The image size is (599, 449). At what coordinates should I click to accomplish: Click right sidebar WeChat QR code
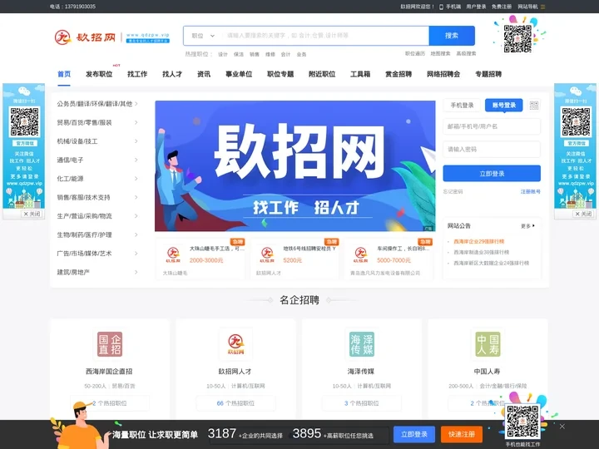click(x=576, y=121)
